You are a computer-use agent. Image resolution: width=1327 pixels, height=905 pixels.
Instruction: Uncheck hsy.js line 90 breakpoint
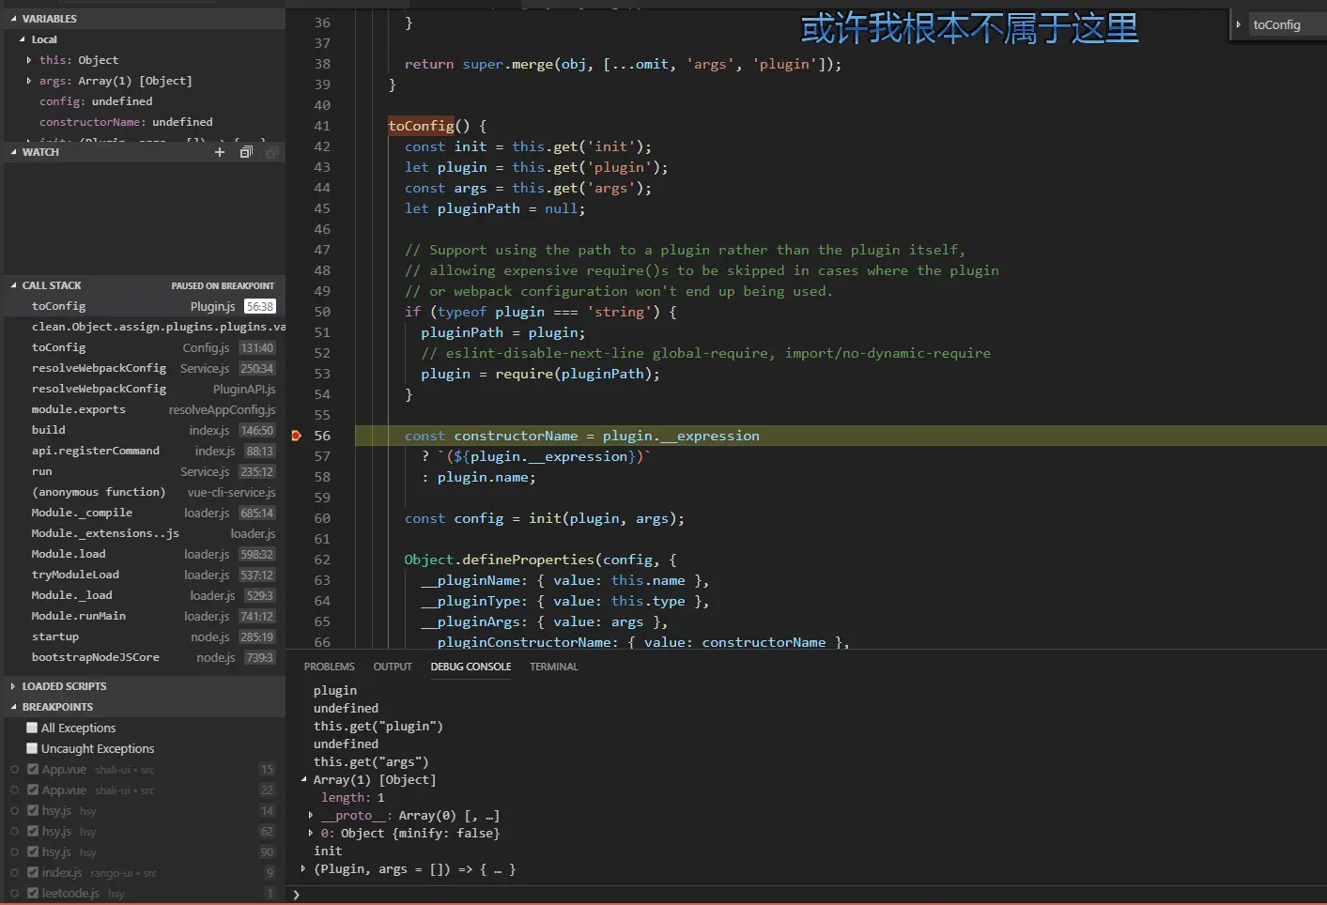point(33,852)
